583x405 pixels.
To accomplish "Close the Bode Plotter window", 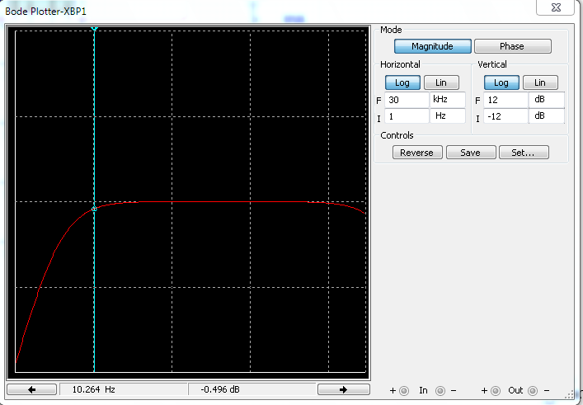I will (556, 7).
